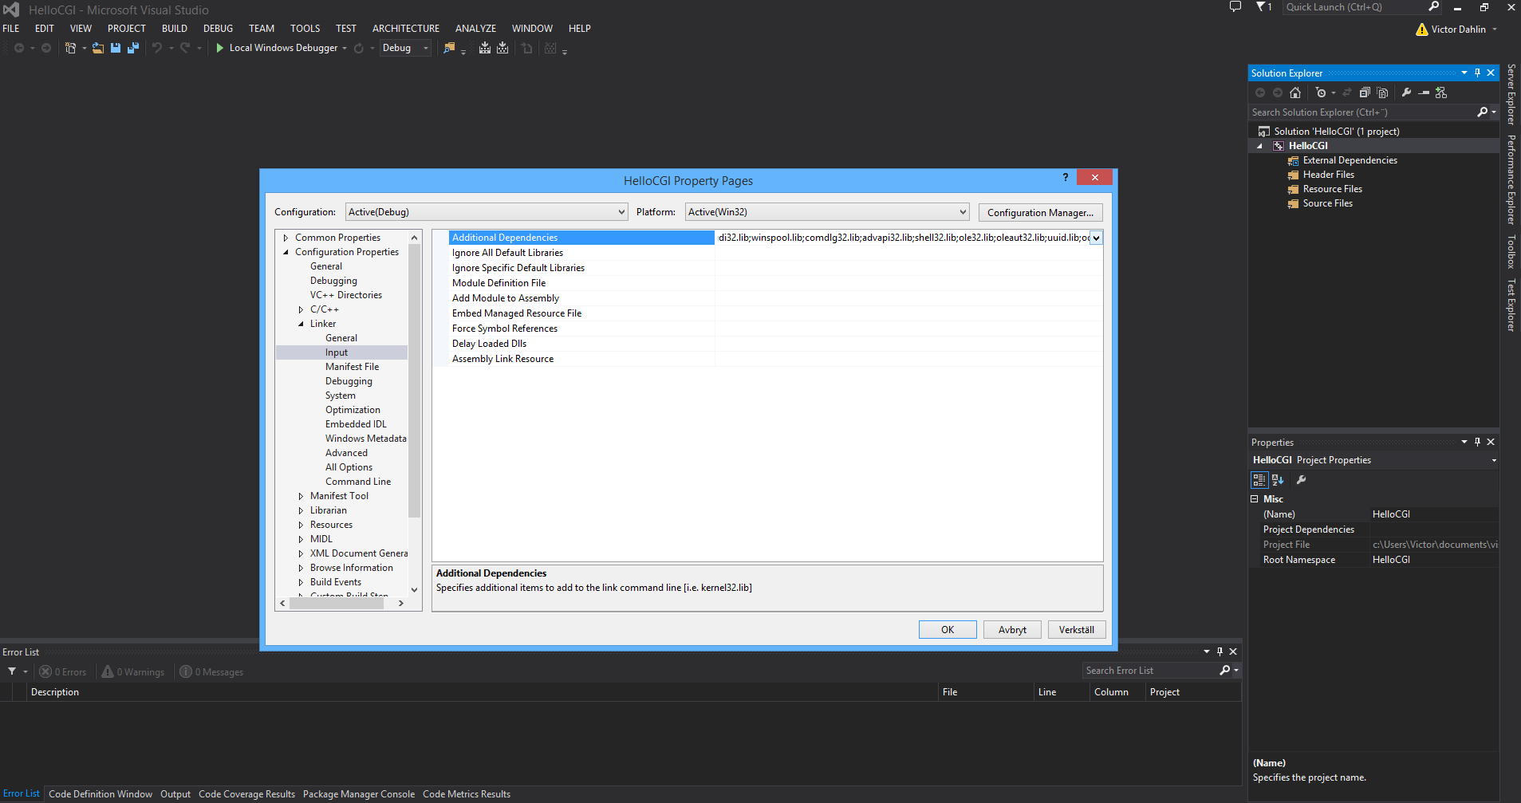Click the Find in Files toolbar icon

[449, 48]
